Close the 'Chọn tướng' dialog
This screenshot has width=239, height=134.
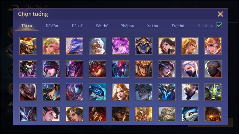click(220, 14)
